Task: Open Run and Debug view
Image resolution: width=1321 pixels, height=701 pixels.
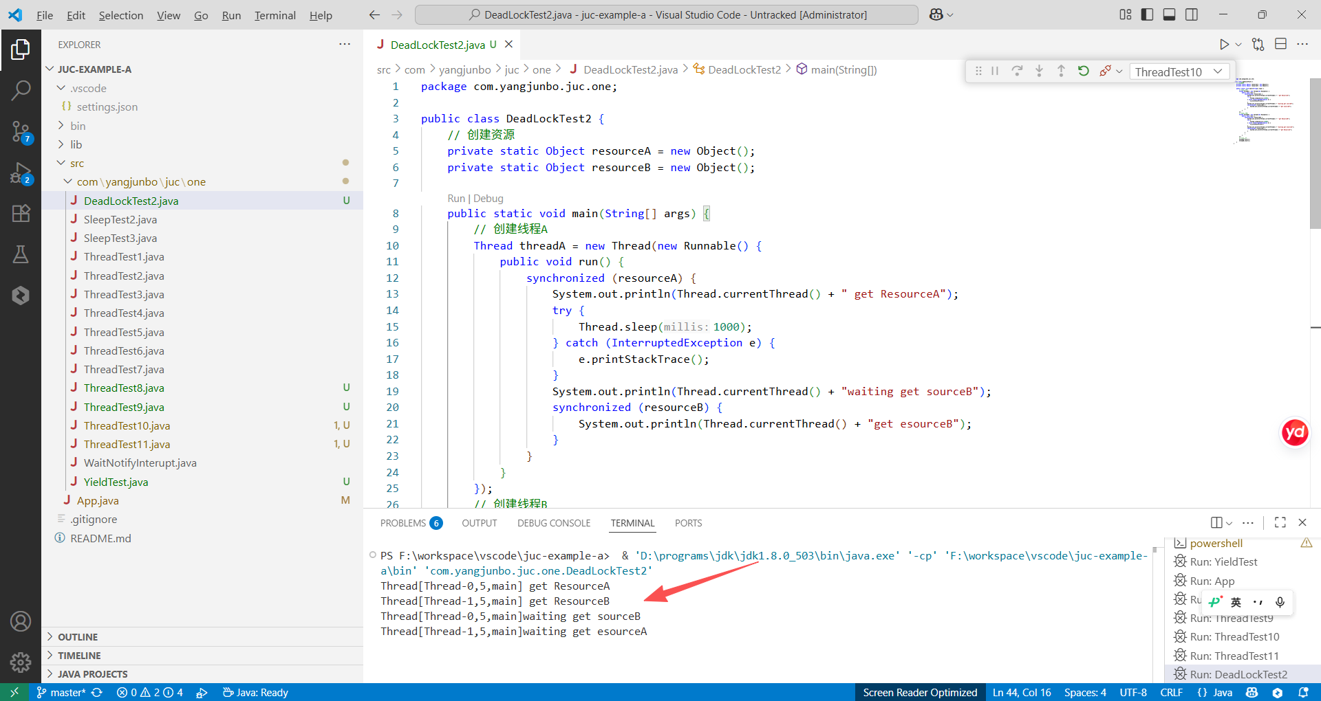Action: coord(21,173)
